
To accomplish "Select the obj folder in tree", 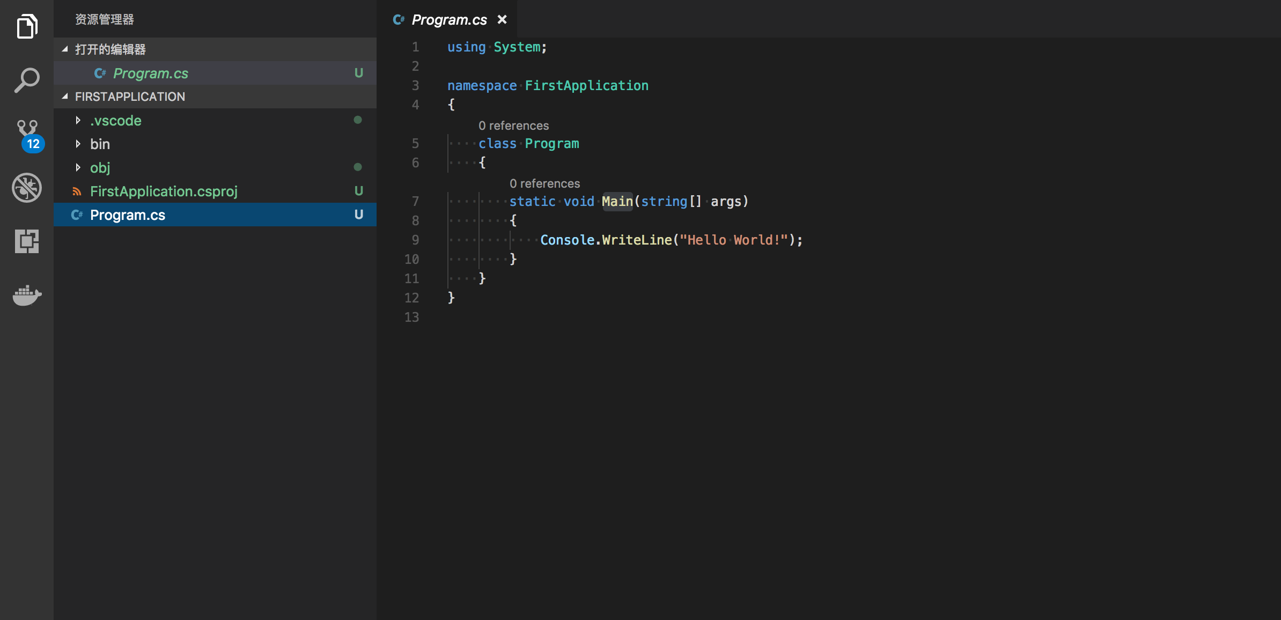I will click(x=215, y=167).
